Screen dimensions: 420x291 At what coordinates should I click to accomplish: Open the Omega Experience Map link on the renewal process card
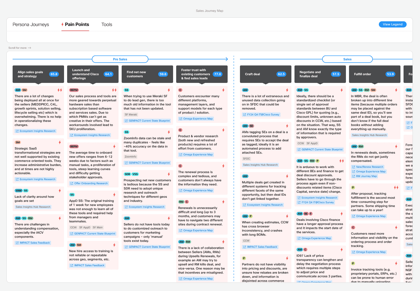(196, 190)
